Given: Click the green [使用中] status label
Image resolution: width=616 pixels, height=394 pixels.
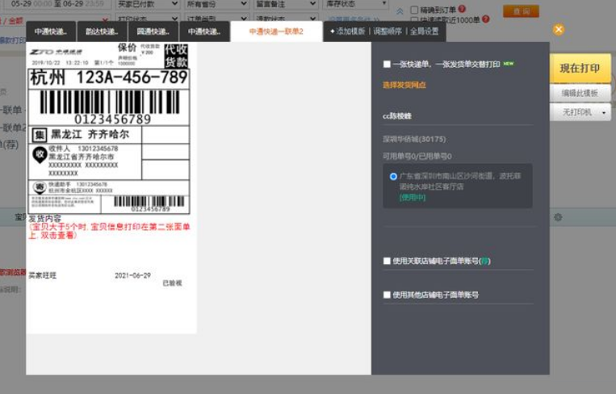Looking at the screenshot, I should [413, 197].
